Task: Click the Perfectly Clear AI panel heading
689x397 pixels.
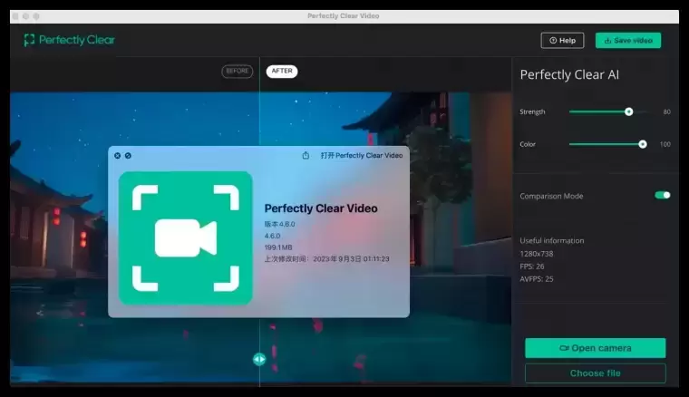Action: [569, 74]
